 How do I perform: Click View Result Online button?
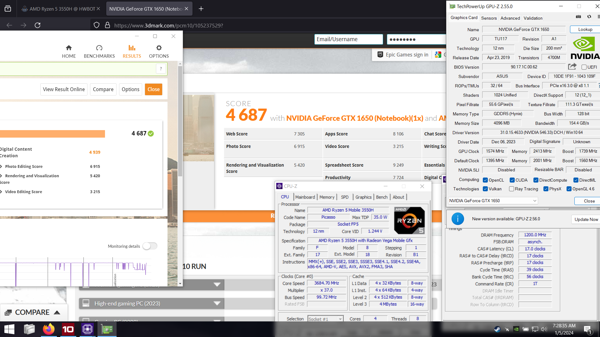pos(64,89)
